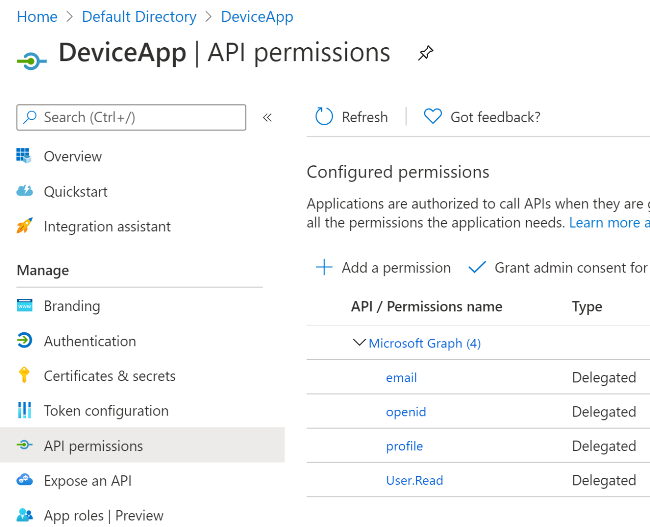Screen dimensions: 650x527
Task: Click the Branding sidebar icon
Action: coord(24,305)
